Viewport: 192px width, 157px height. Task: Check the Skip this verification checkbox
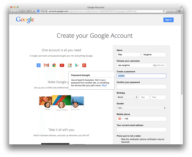pos(118,139)
